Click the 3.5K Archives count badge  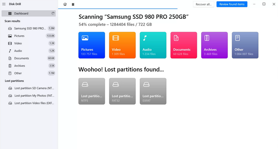coord(52,66)
